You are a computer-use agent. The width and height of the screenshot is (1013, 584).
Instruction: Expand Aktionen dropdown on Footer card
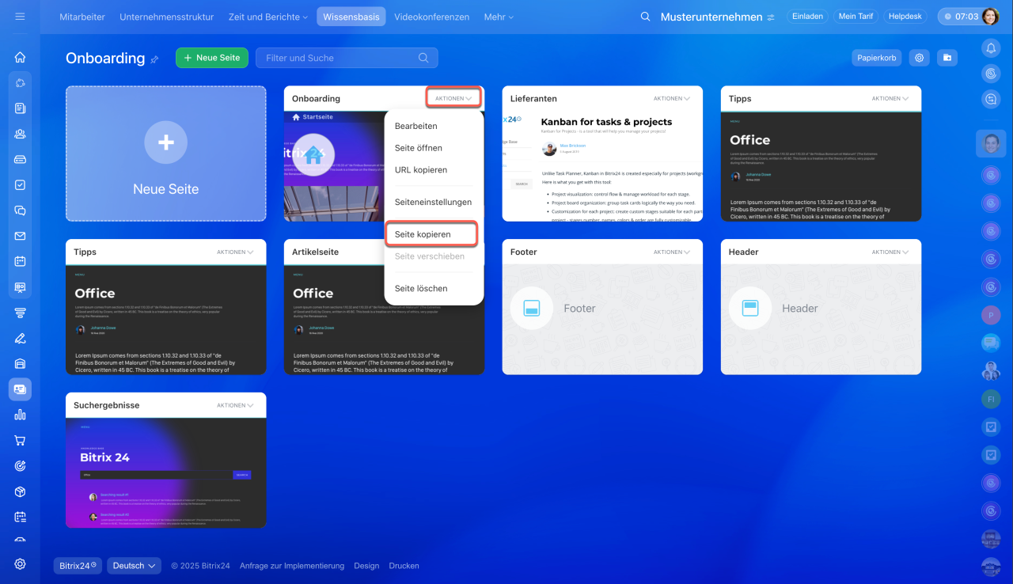tap(671, 252)
